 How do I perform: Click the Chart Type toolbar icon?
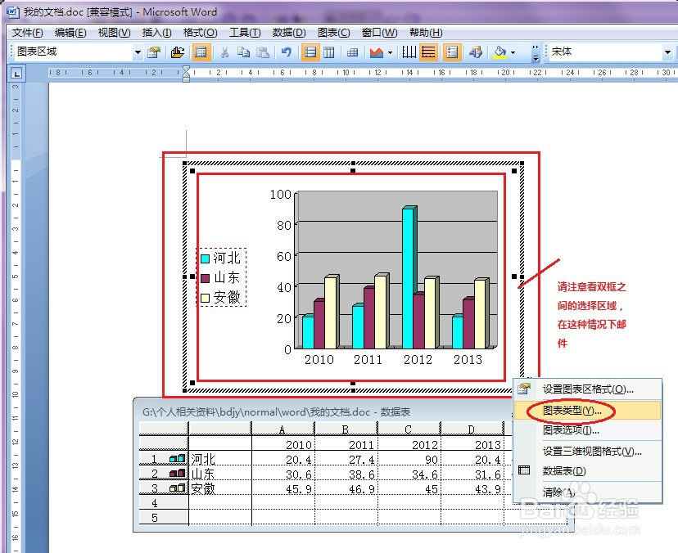[377, 52]
